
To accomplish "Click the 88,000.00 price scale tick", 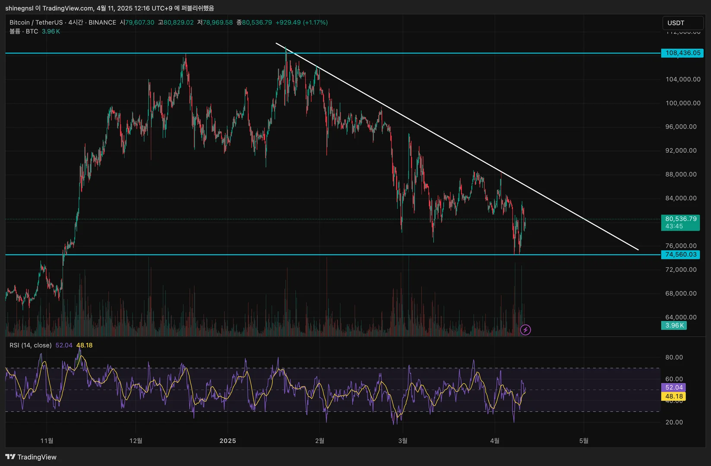I will pos(681,174).
